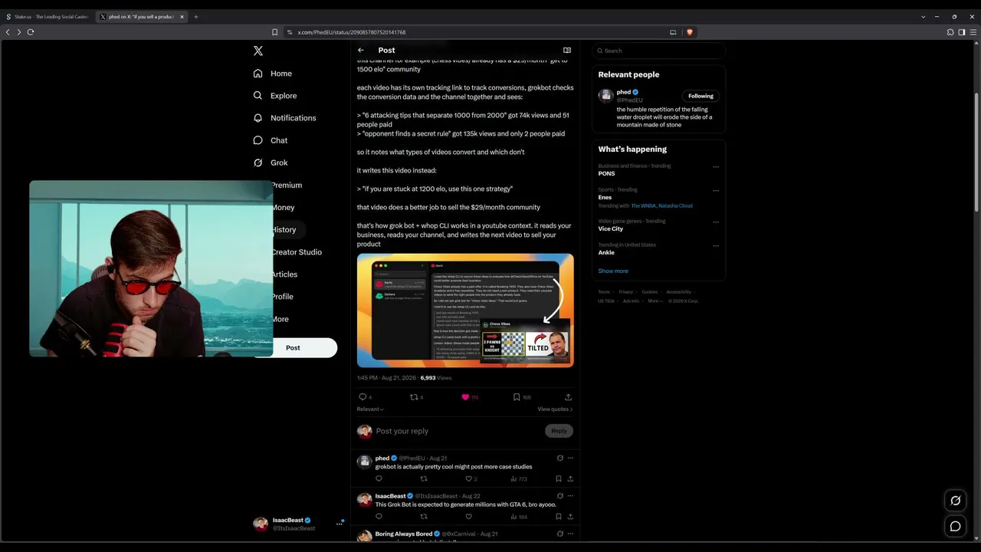Click the address bar URL
The width and height of the screenshot is (981, 552).
point(352,32)
